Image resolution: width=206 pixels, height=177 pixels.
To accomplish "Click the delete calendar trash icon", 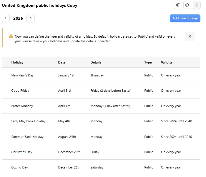I will click(197, 5).
